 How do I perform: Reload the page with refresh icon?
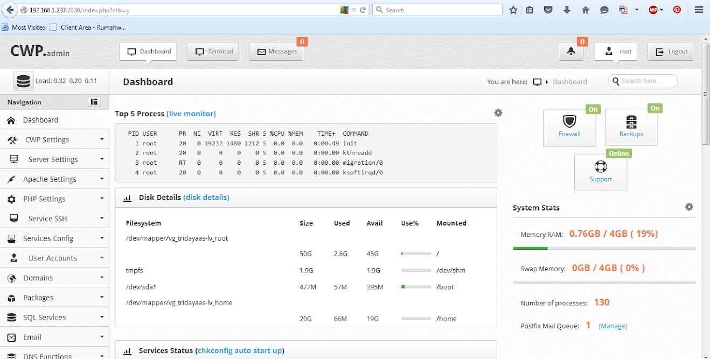coord(363,10)
